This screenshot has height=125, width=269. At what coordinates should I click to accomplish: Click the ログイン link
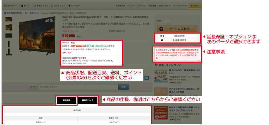pyautogui.click(x=142, y=6)
